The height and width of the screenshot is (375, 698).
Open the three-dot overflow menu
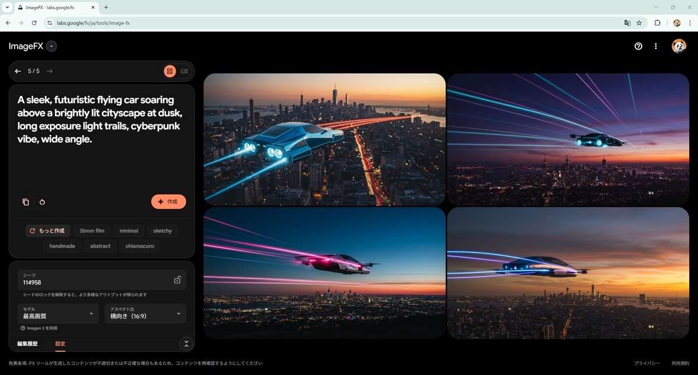[656, 46]
